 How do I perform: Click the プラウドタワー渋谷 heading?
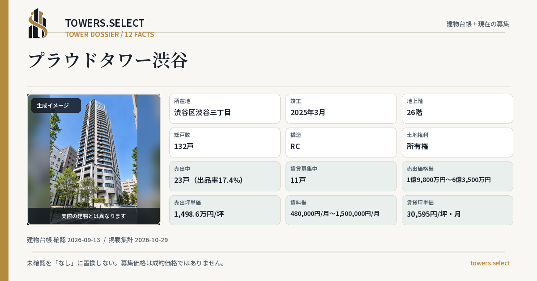click(108, 60)
